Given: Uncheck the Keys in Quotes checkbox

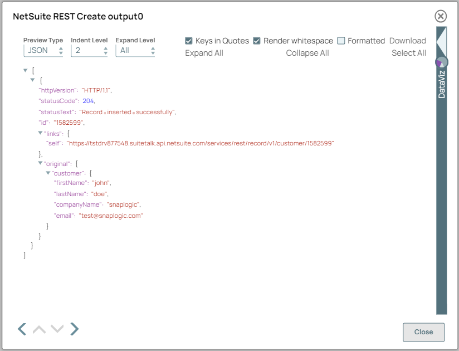Looking at the screenshot, I should click(189, 41).
